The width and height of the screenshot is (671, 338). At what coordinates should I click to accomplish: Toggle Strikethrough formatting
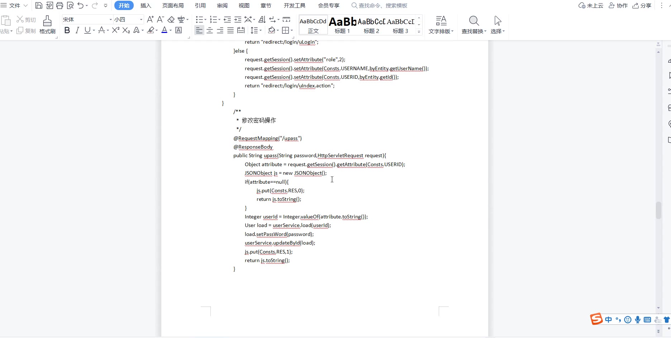102,30
